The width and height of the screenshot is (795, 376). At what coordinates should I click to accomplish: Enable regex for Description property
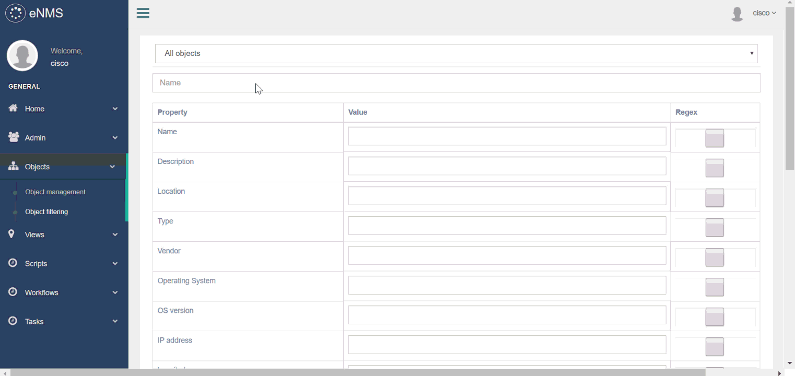tap(715, 168)
